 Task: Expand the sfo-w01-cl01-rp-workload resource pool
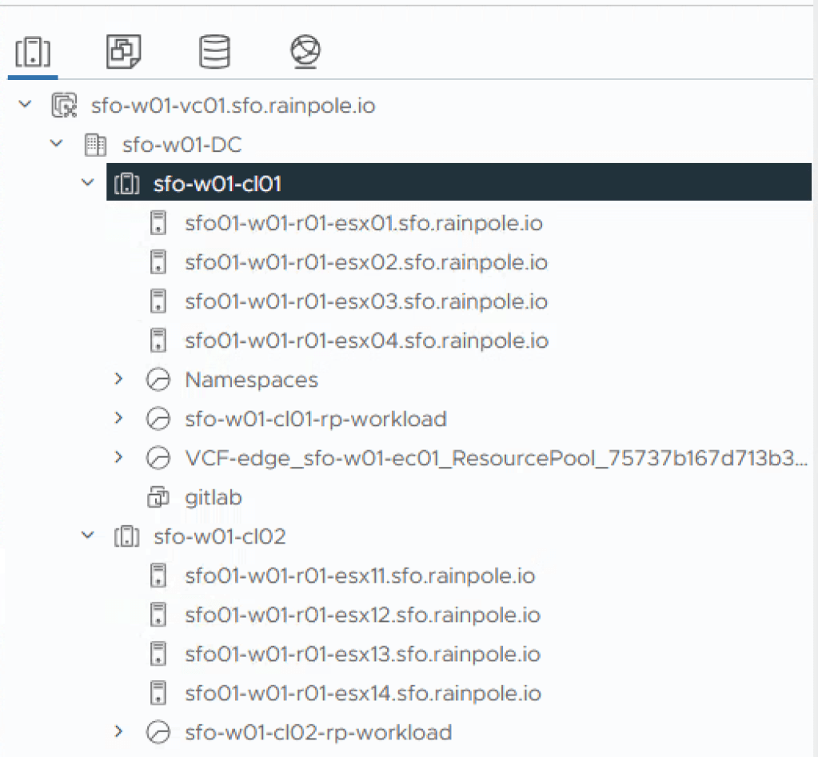click(119, 419)
